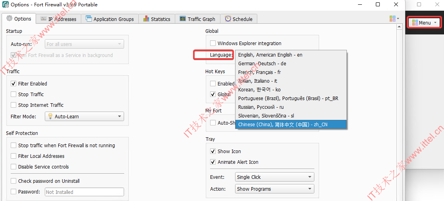
Task: Enable Windows Explorer integration checkbox
Action: (212, 43)
